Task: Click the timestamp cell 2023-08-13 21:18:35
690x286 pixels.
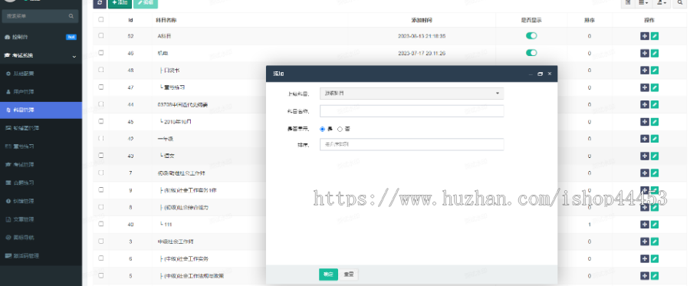Action: [422, 36]
